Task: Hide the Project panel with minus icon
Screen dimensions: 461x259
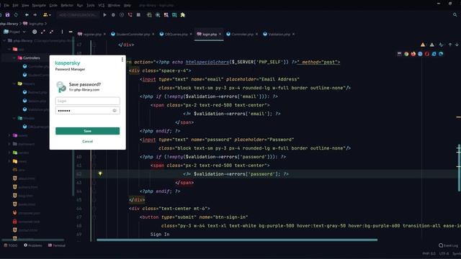Action: click(71, 32)
